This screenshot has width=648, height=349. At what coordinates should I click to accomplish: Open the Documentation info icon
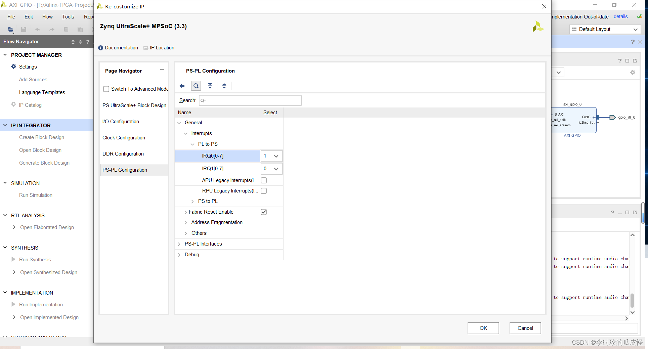point(100,48)
